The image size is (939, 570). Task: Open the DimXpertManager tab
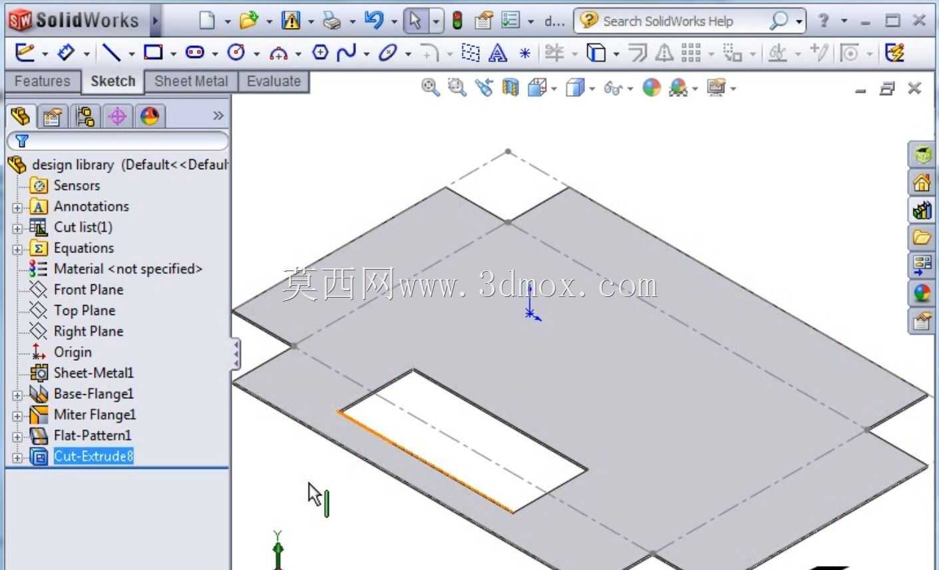[x=117, y=117]
